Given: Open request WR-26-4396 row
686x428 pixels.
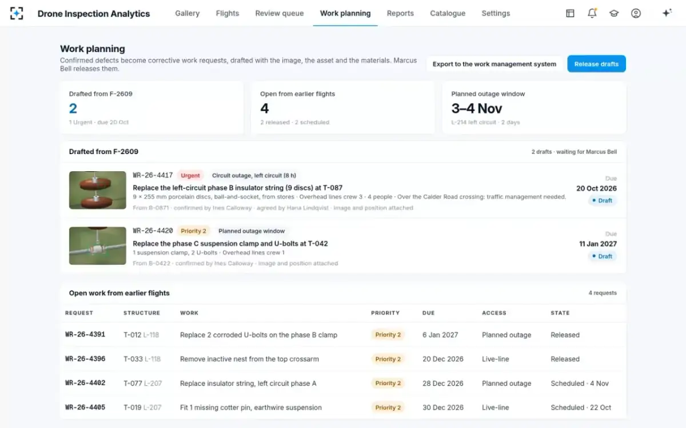Looking at the screenshot, I should tap(343, 359).
